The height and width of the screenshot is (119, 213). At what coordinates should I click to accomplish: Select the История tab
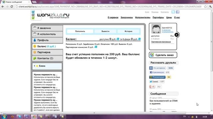[x=128, y=31]
